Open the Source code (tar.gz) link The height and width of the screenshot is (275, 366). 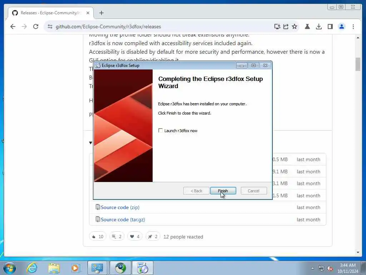[123, 219]
